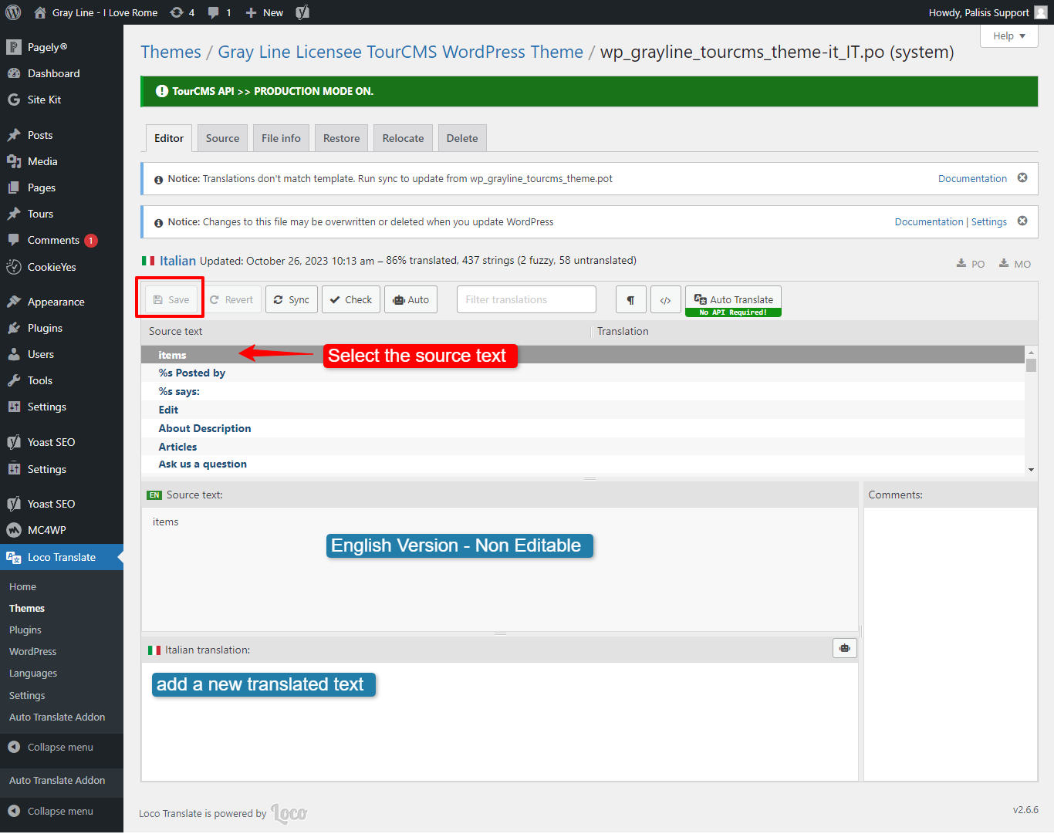Screen dimensions: 1054x834
Task: Open Loco Translate Languages submenu
Action: coord(33,673)
